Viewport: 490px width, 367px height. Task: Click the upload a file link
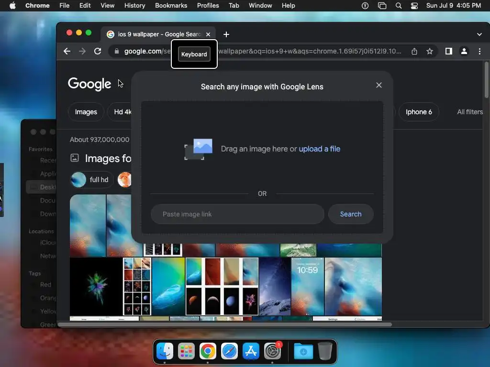point(319,149)
